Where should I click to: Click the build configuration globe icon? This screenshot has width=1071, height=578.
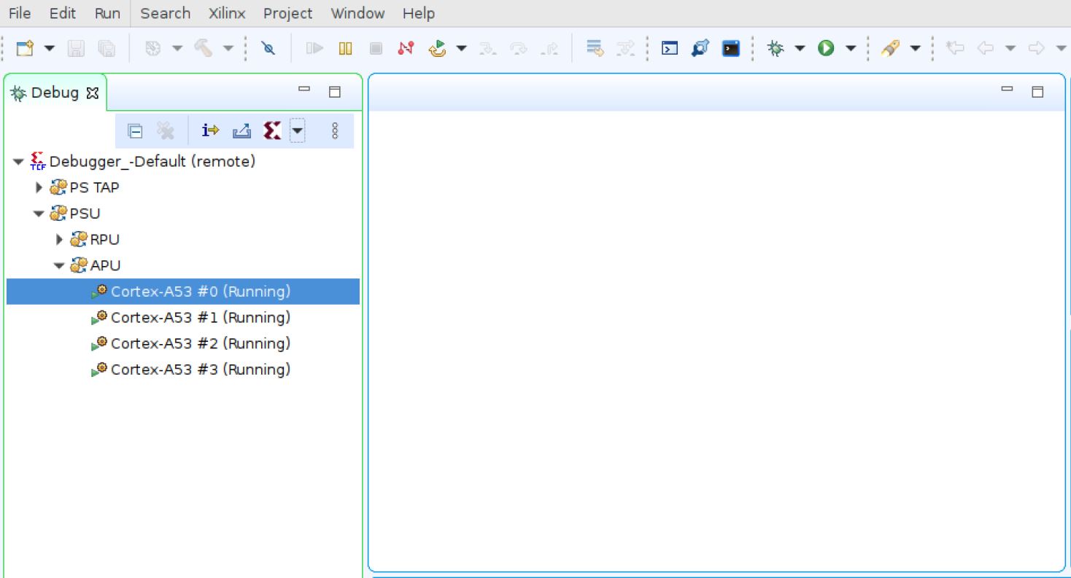tap(152, 49)
